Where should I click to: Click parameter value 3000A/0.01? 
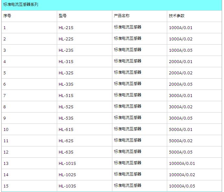pyautogui.click(x=181, y=95)
